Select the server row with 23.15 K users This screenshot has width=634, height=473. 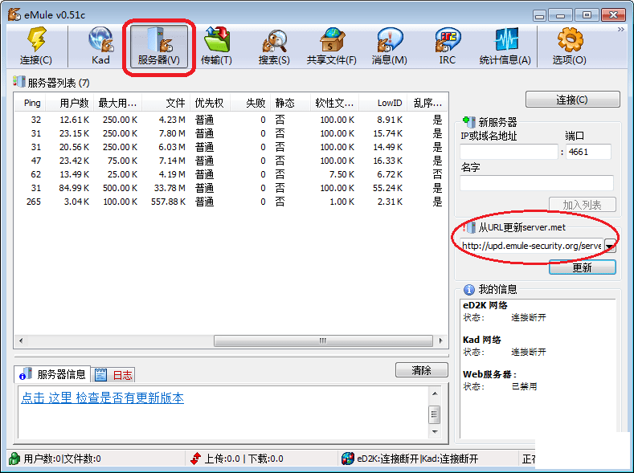231,133
